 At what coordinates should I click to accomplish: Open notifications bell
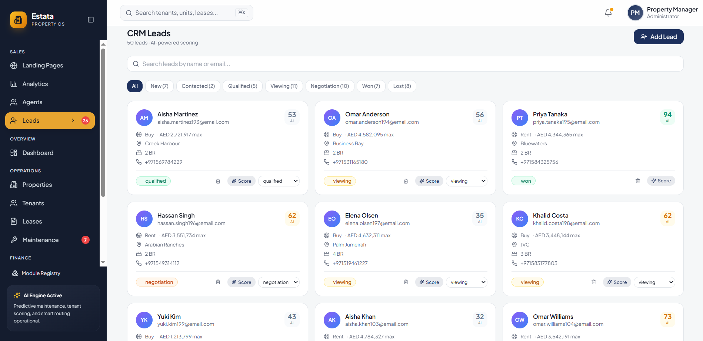tap(608, 13)
